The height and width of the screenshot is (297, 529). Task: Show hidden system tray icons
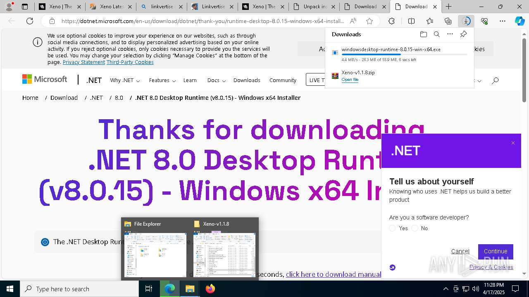446,289
